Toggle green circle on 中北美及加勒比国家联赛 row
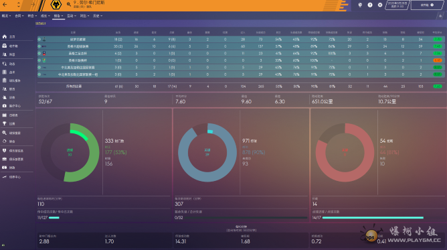 pyautogui.click(x=39, y=67)
